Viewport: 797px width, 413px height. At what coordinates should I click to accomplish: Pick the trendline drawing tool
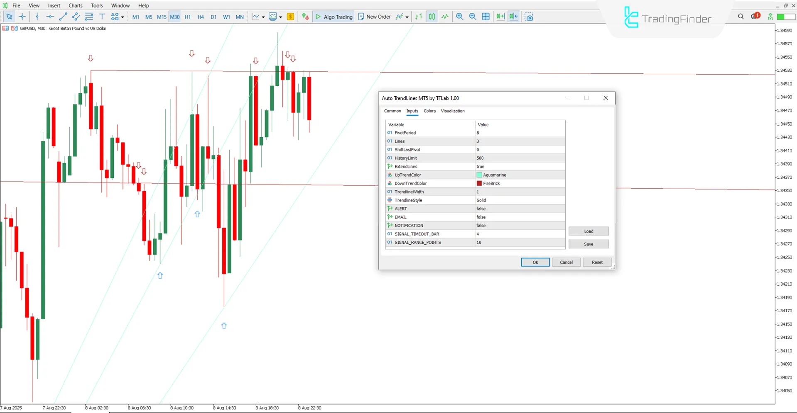63,17
